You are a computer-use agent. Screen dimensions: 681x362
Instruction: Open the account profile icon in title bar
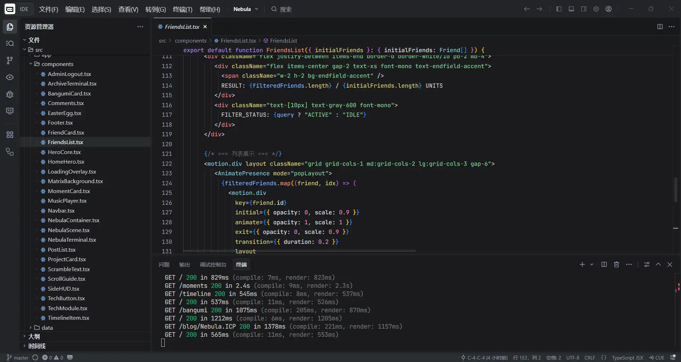[x=609, y=9]
